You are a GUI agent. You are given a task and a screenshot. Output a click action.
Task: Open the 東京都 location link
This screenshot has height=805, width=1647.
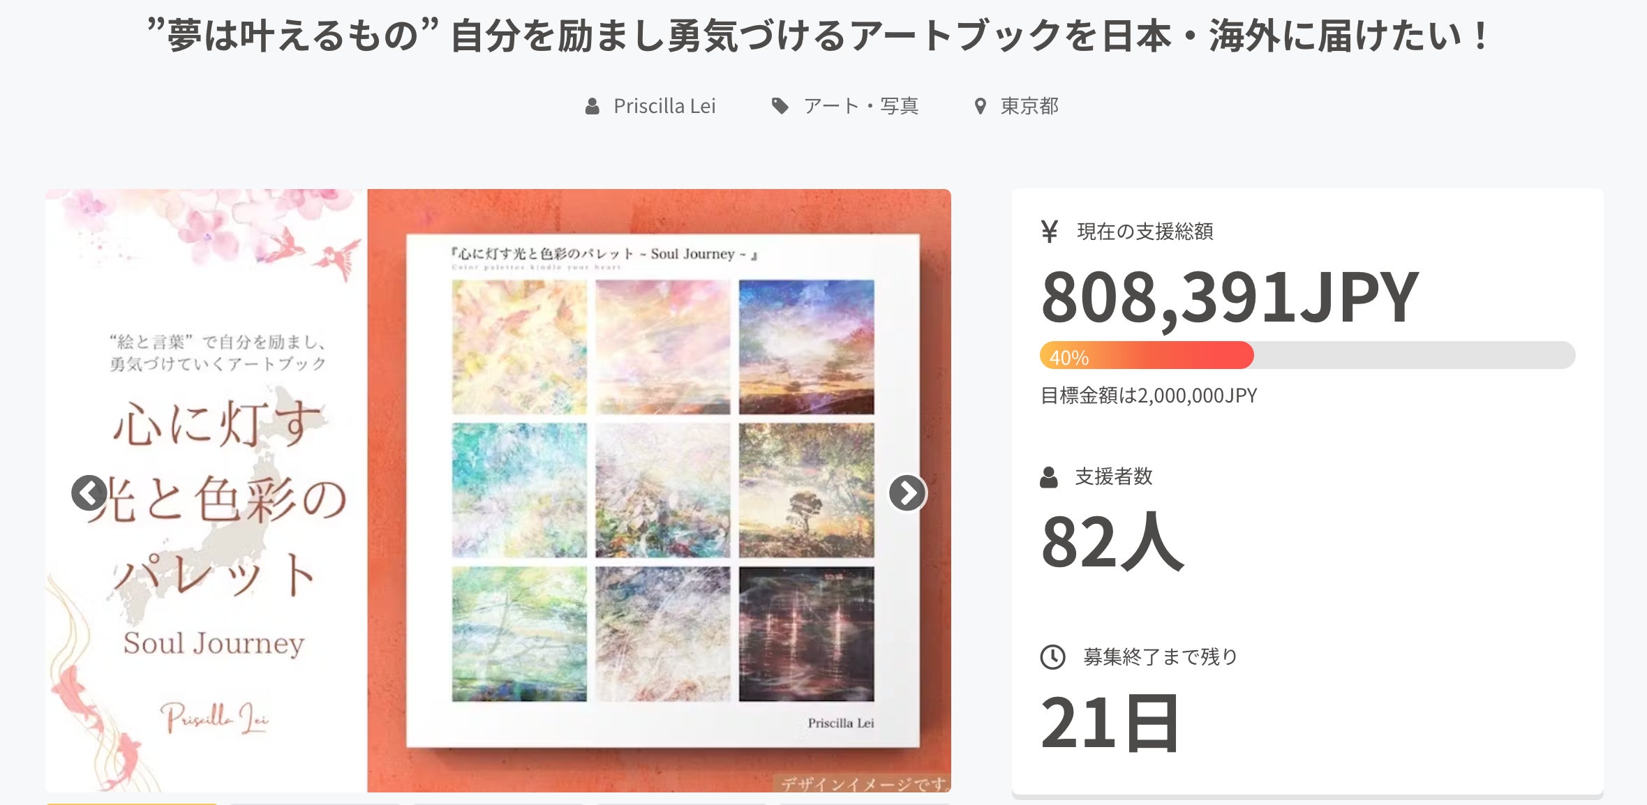(x=1029, y=106)
